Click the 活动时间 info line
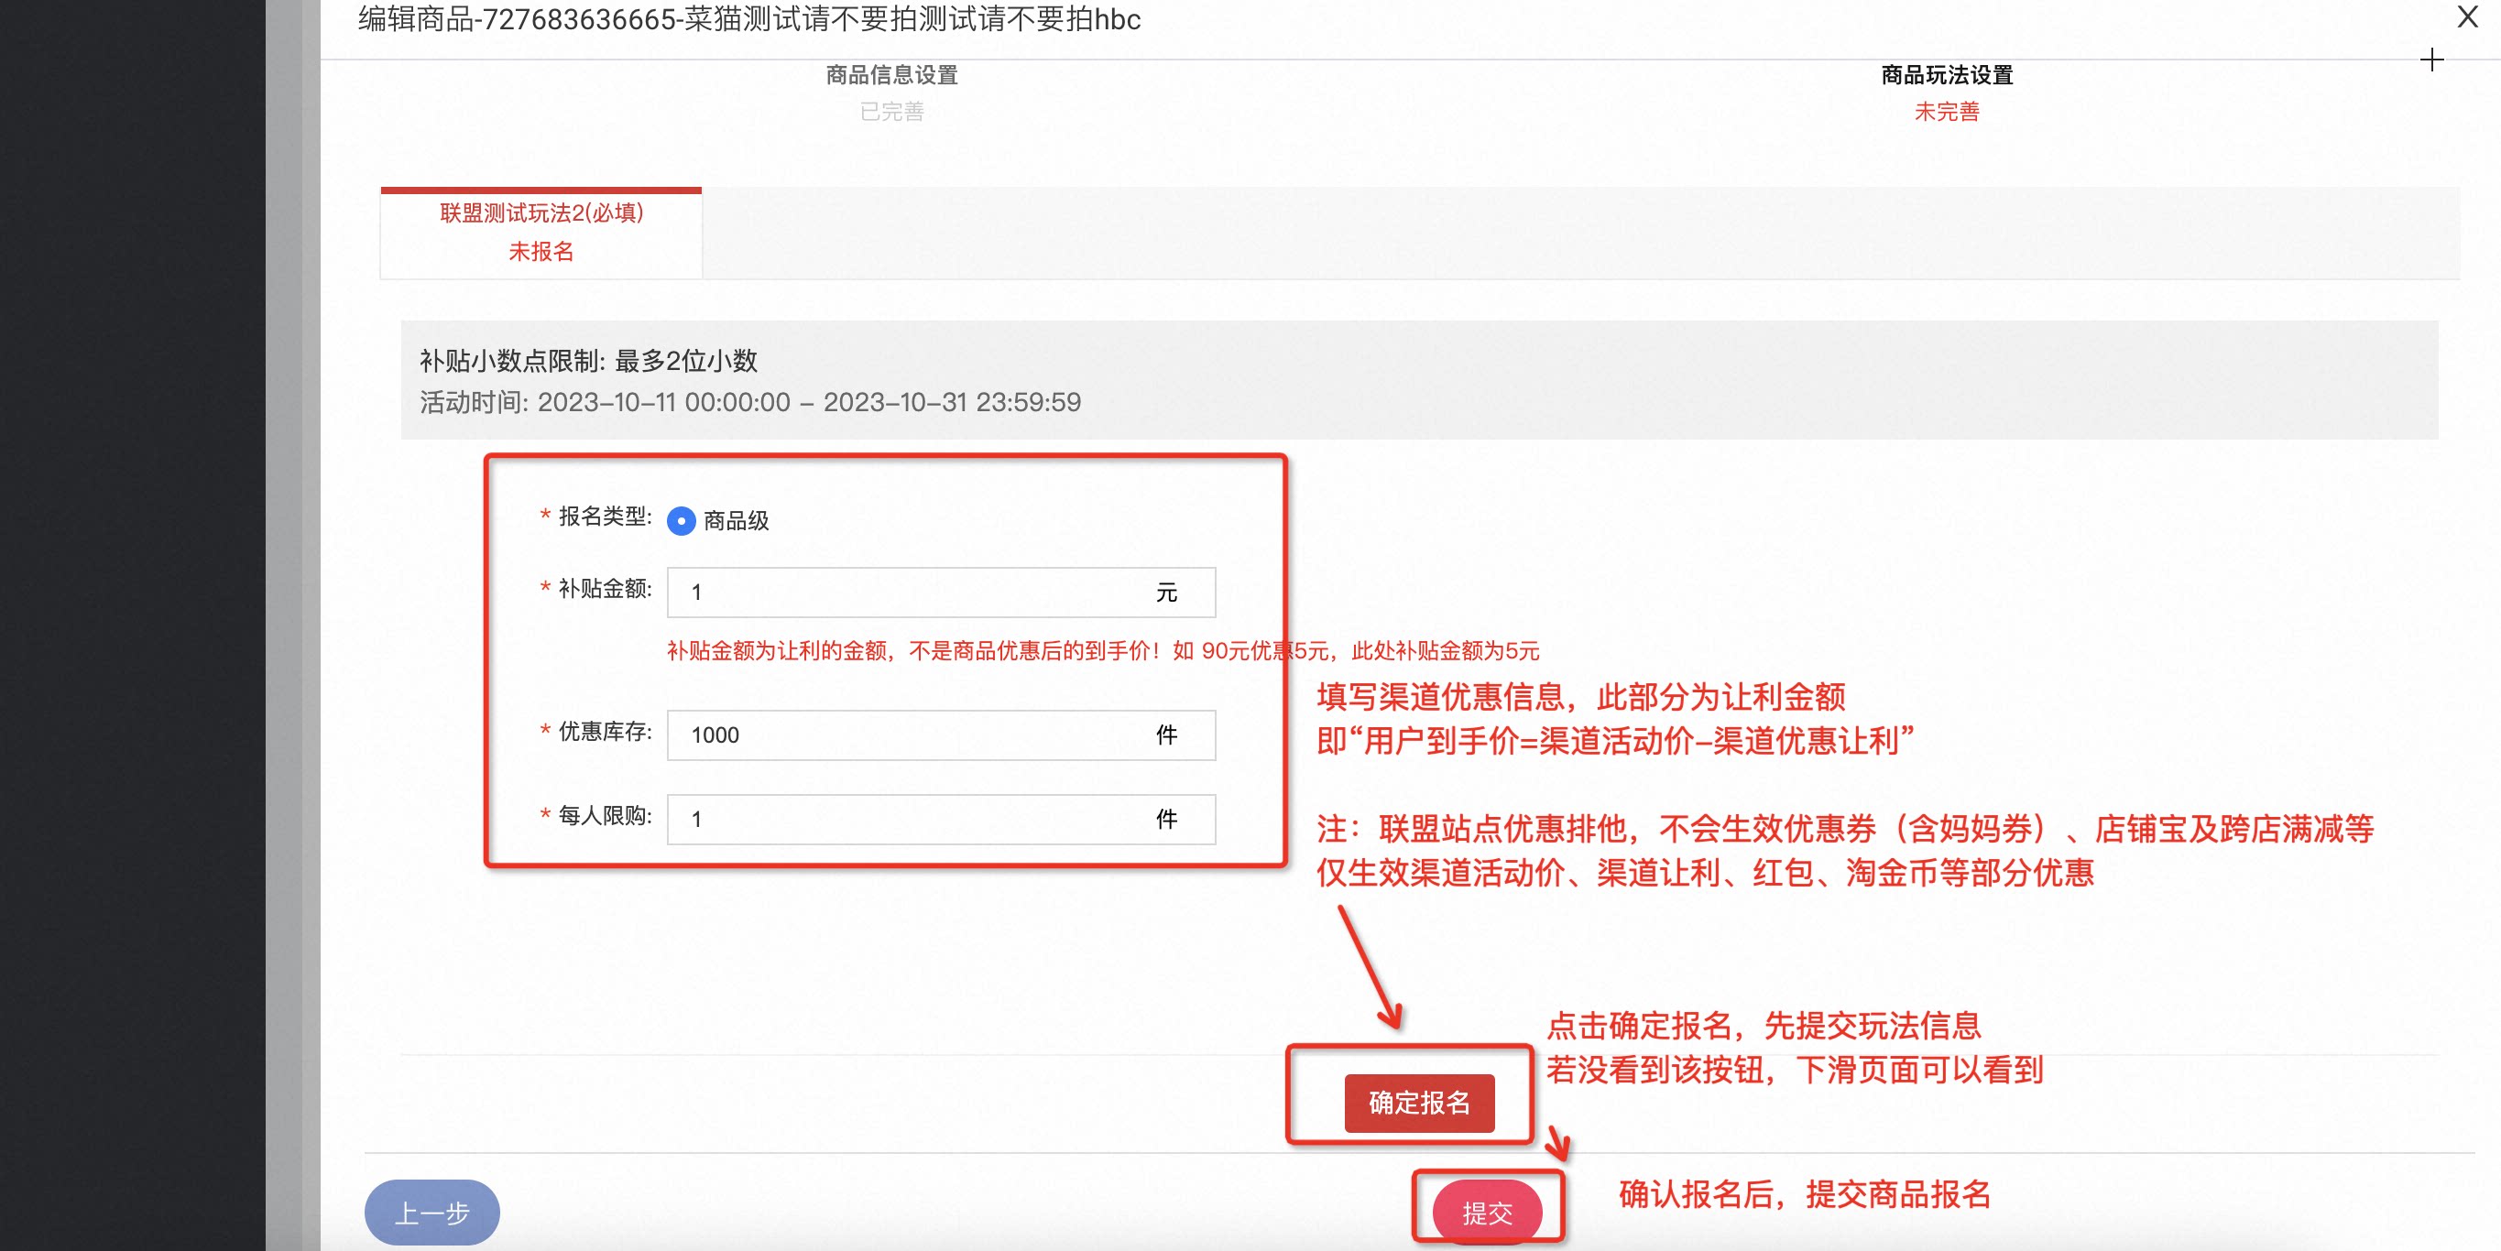This screenshot has width=2501, height=1251. tap(749, 402)
